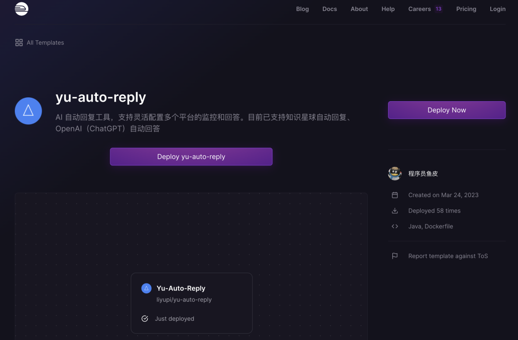View the Pricing page
Image resolution: width=518 pixels, height=340 pixels.
point(466,9)
